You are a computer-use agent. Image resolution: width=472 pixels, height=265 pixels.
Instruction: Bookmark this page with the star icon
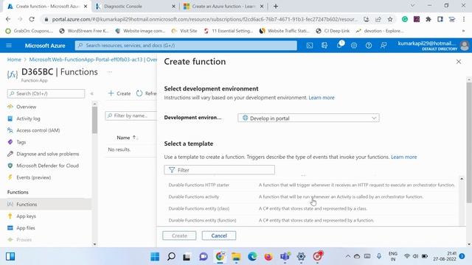390,19
